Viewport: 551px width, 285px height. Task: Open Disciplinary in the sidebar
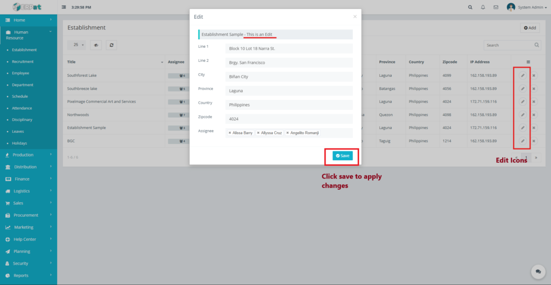point(22,120)
